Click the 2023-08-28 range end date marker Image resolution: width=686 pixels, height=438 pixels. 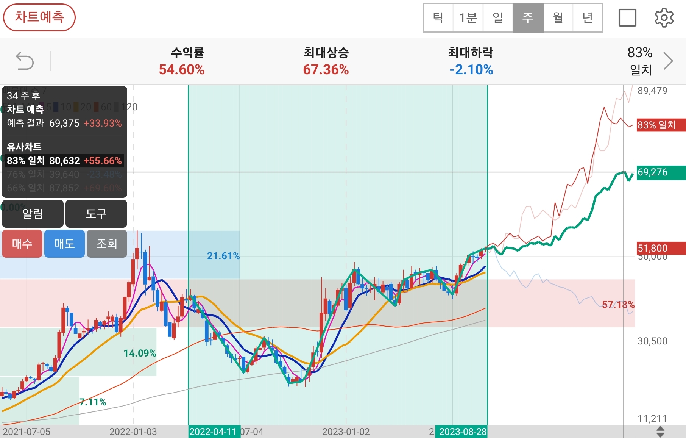click(461, 432)
